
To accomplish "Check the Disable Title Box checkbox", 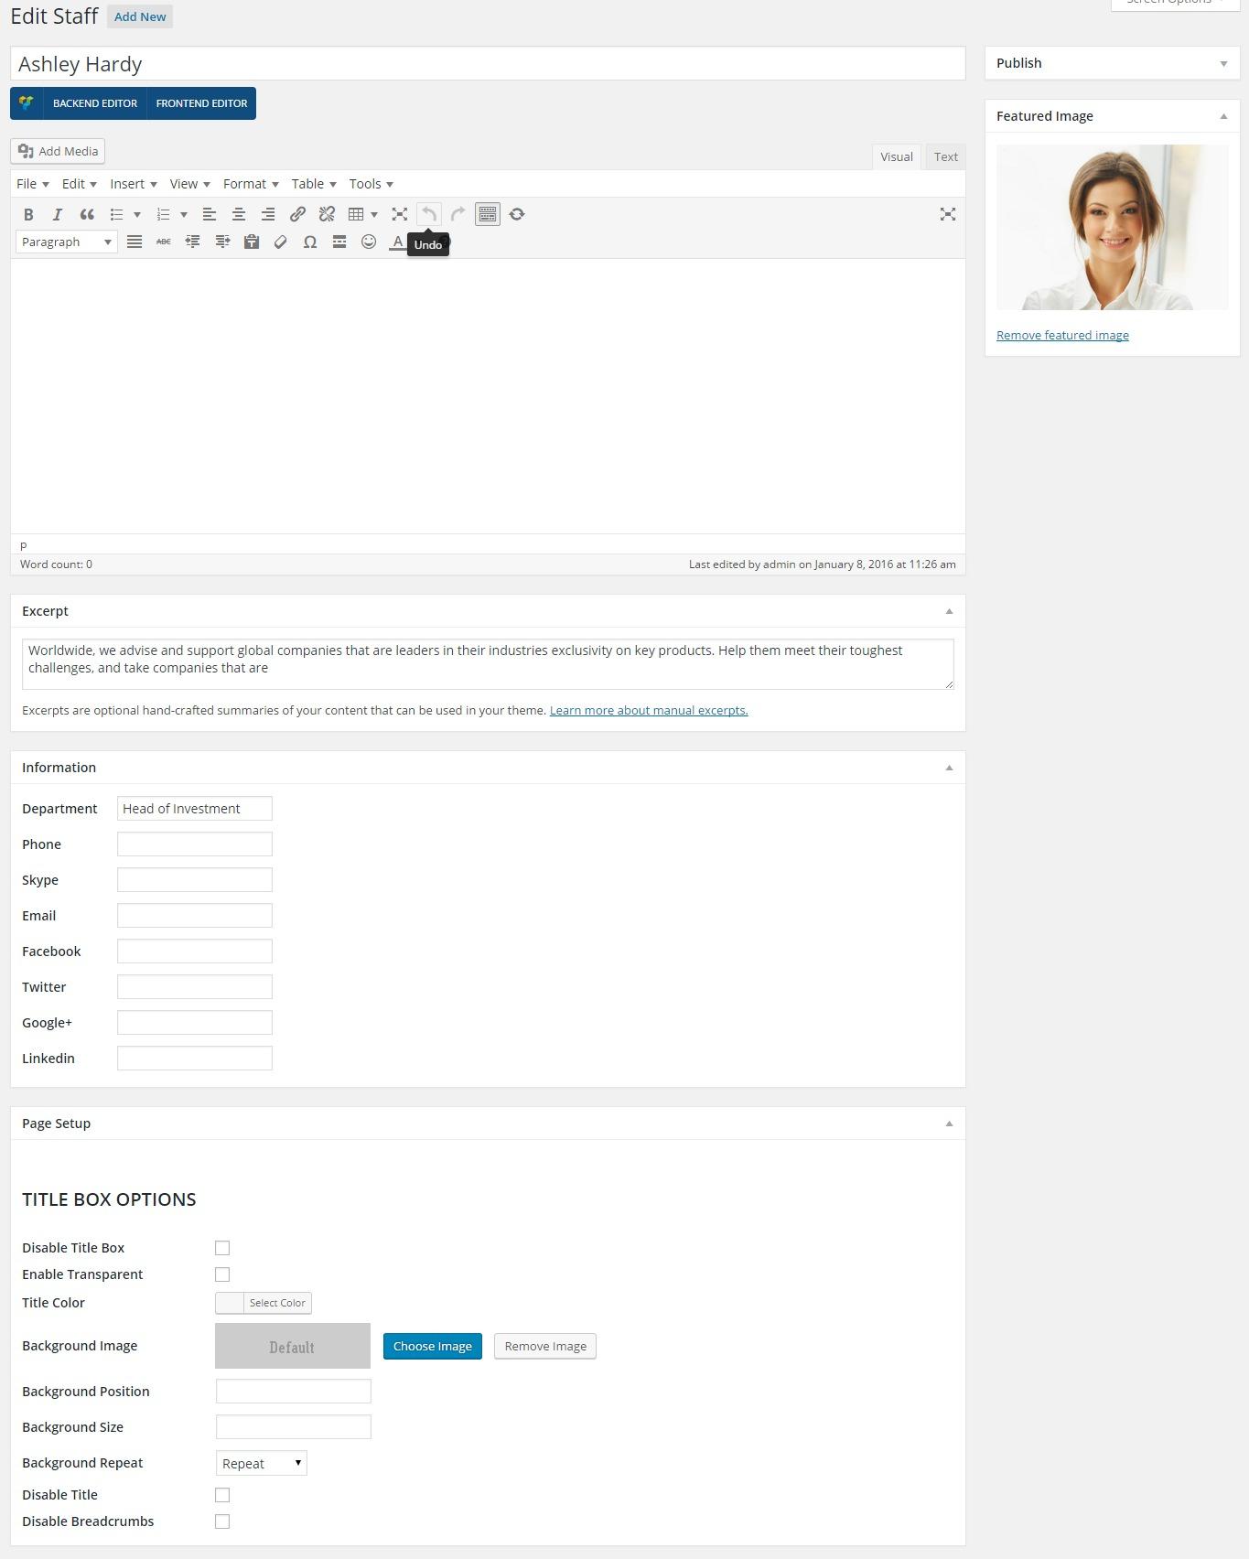I will pyautogui.click(x=222, y=1248).
